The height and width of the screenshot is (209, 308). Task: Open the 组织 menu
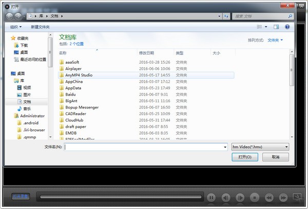[16, 27]
